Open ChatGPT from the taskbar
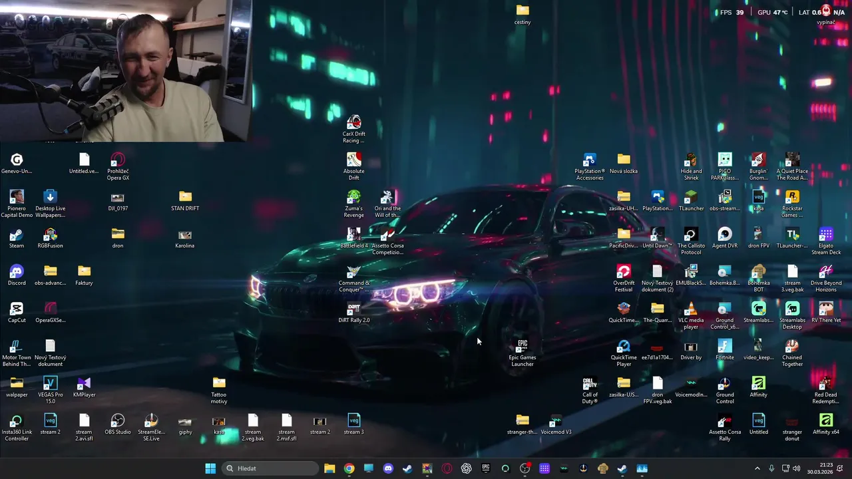This screenshot has height=479, width=852. 466,468
